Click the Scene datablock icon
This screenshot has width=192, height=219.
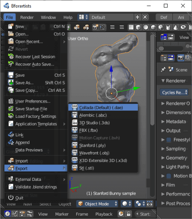(171, 69)
